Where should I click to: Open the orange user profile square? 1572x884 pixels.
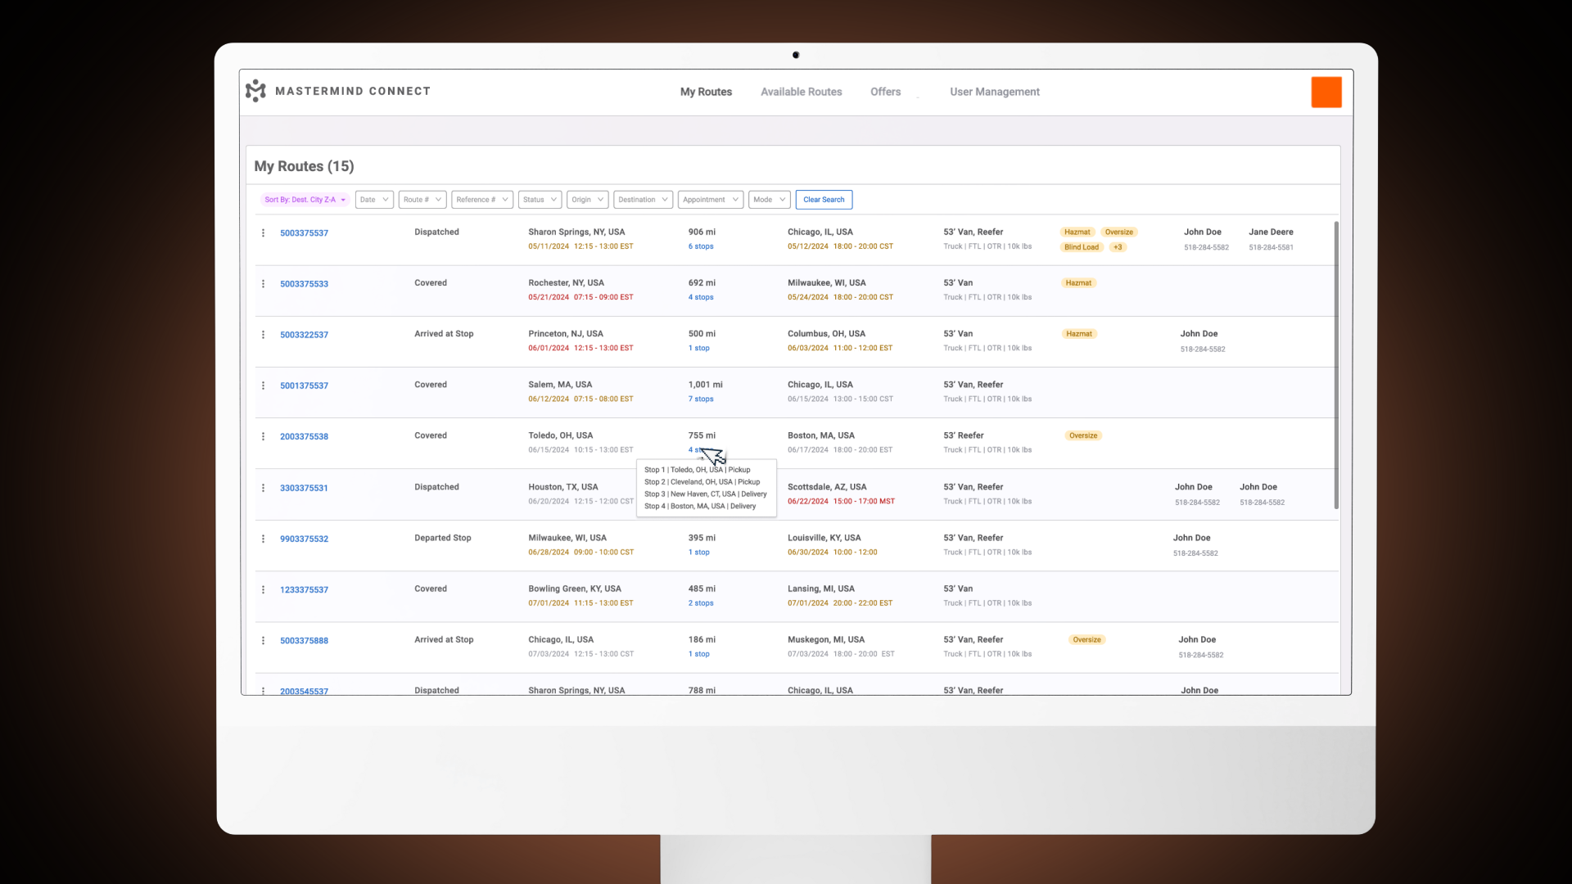(x=1326, y=92)
